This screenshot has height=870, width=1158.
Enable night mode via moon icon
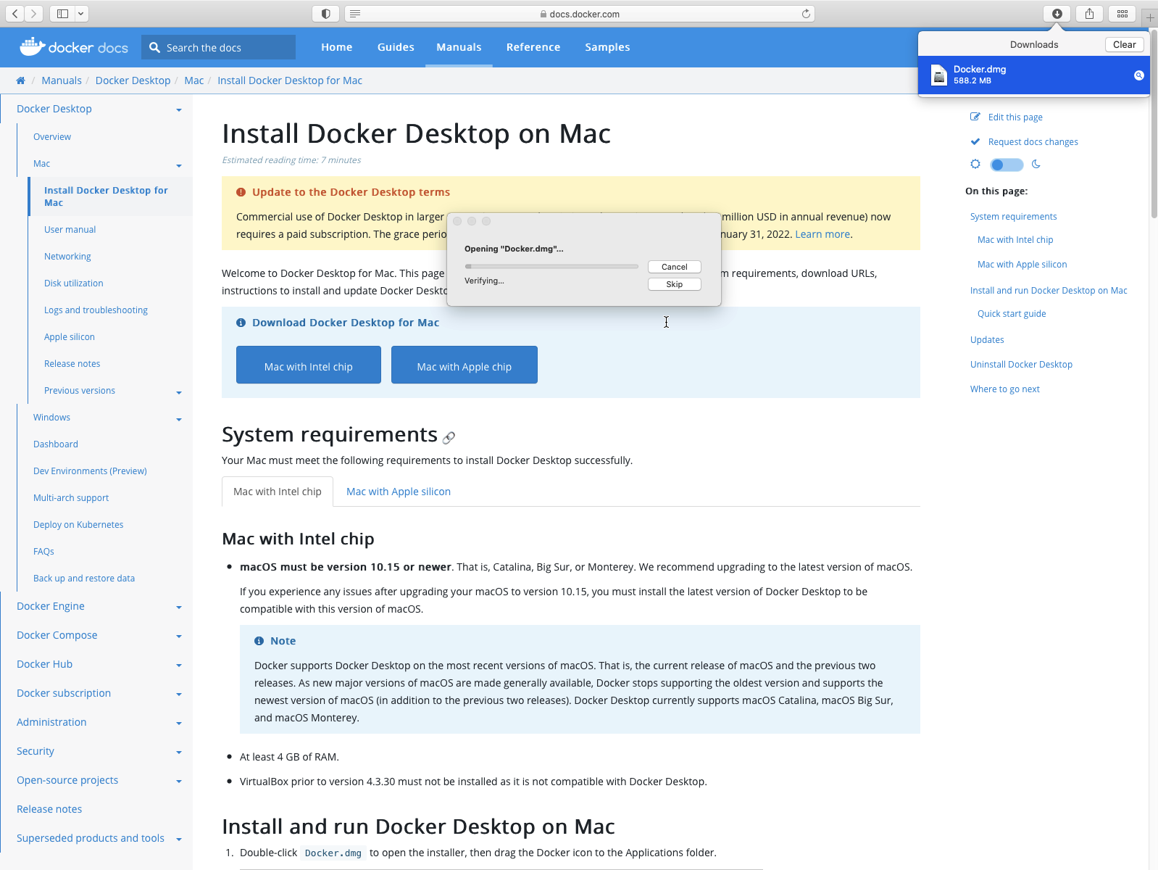[x=1036, y=165]
